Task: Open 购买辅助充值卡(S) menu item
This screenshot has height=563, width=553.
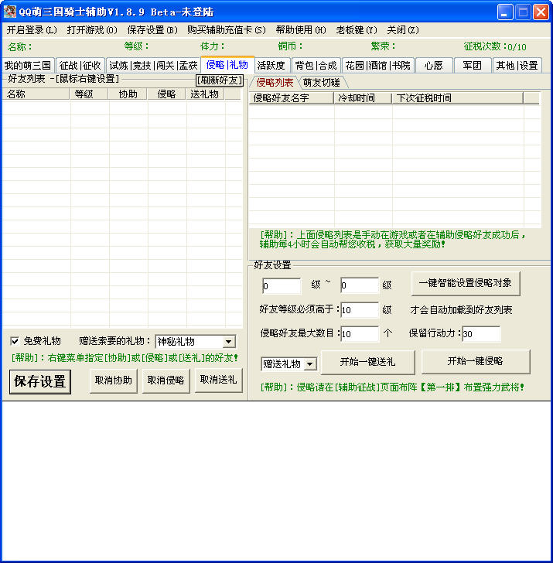Action: click(226, 30)
